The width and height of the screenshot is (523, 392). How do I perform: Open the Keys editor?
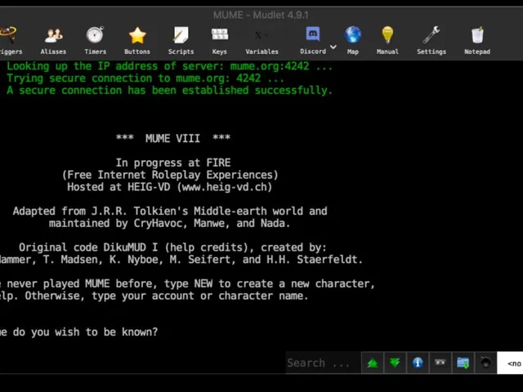[x=220, y=41]
